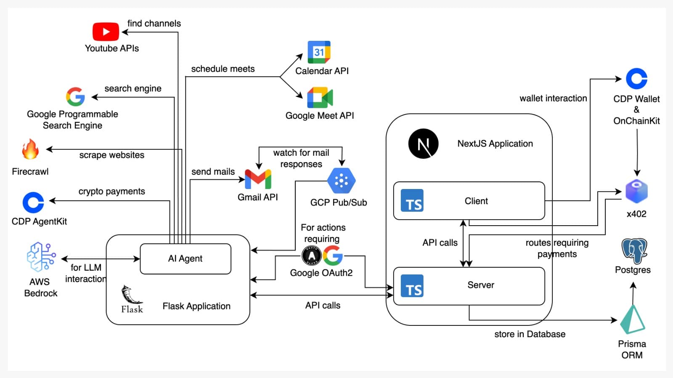The image size is (673, 378).
Task: Click the Firecrawl flame icon
Action: coord(30,149)
